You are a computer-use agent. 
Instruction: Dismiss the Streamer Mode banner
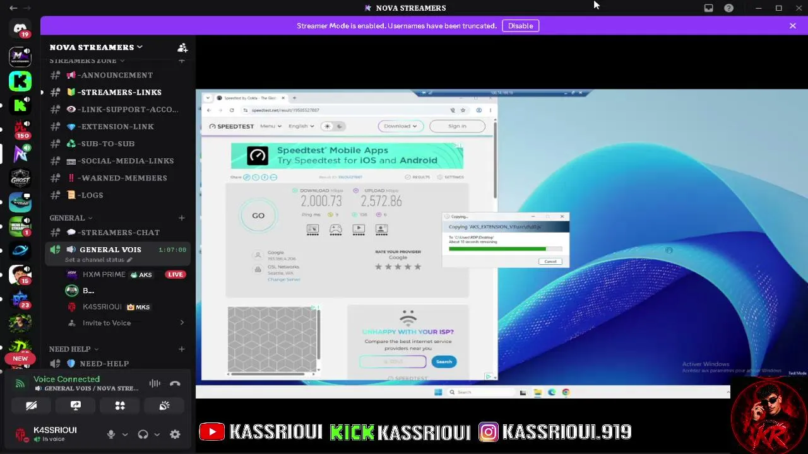point(793,26)
